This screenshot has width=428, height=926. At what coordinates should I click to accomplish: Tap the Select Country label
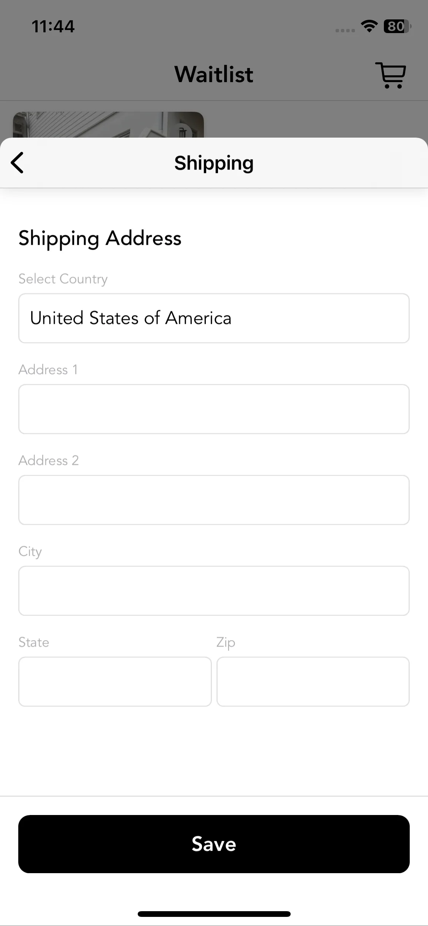(63, 279)
